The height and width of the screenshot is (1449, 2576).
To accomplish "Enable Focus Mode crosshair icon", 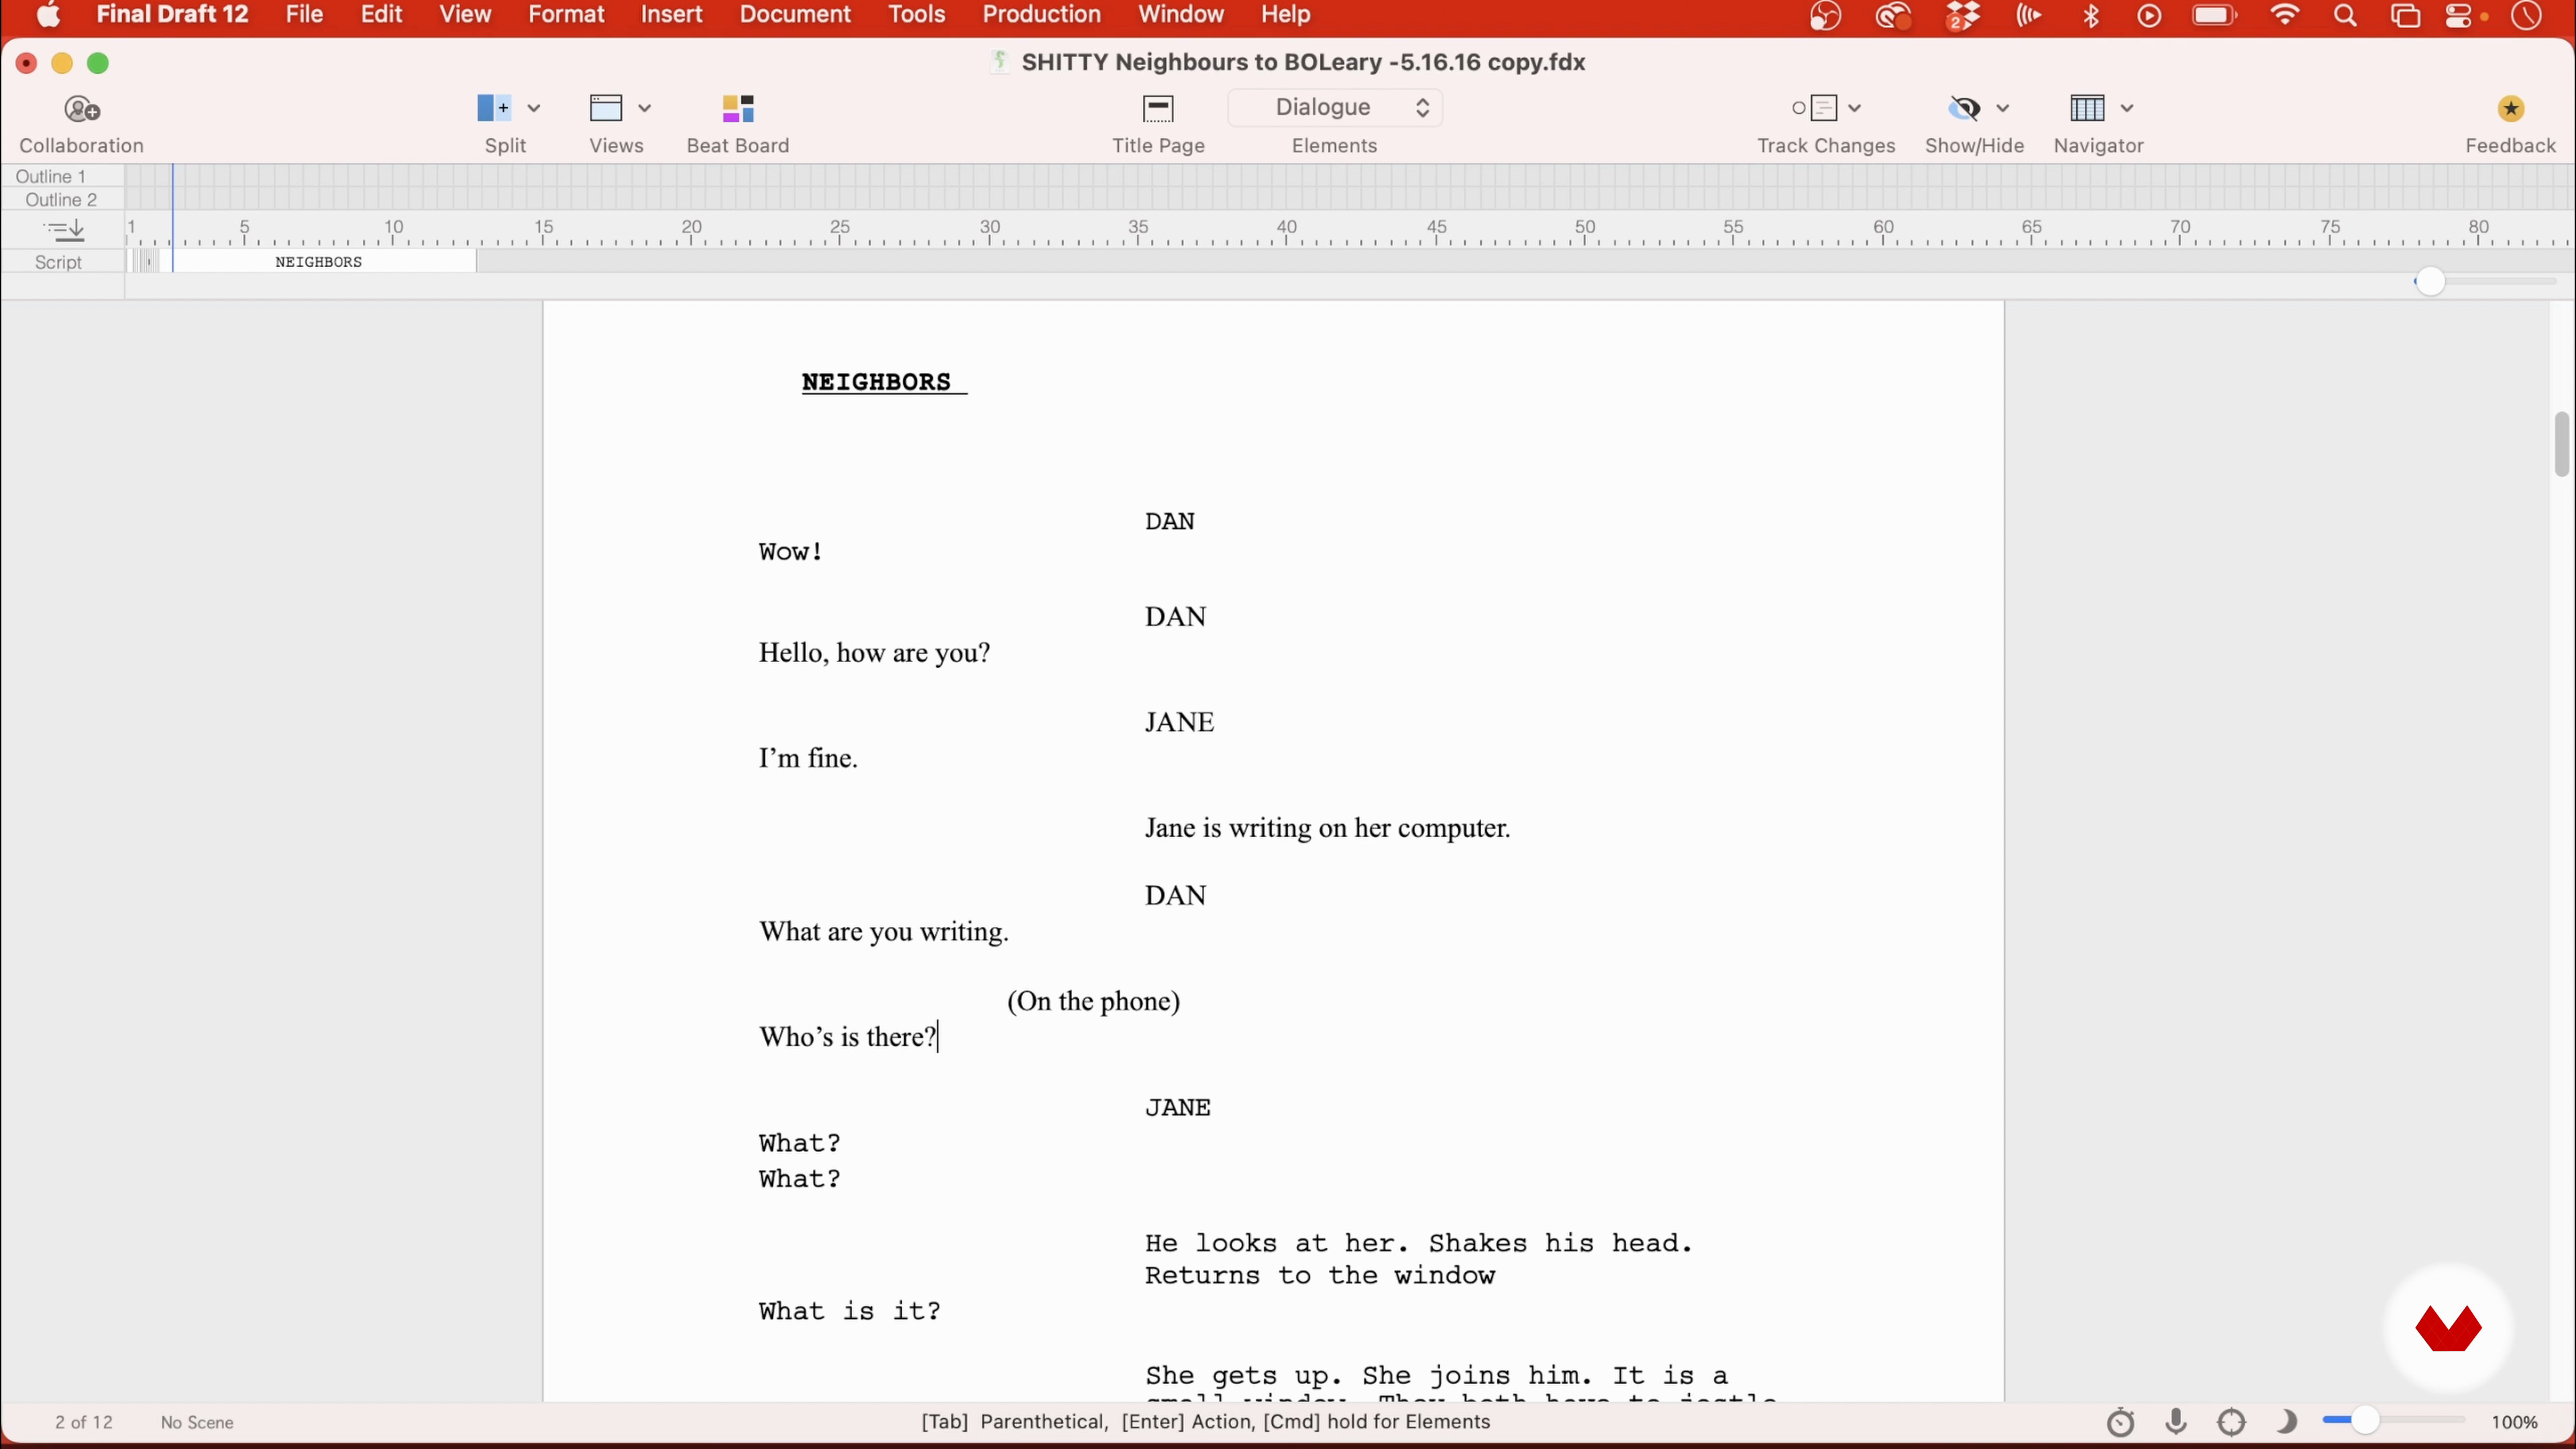I will (2232, 1422).
